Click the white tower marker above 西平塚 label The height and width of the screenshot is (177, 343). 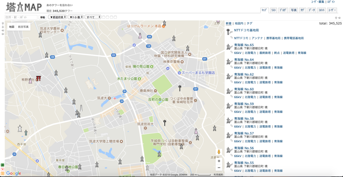coord(20,128)
